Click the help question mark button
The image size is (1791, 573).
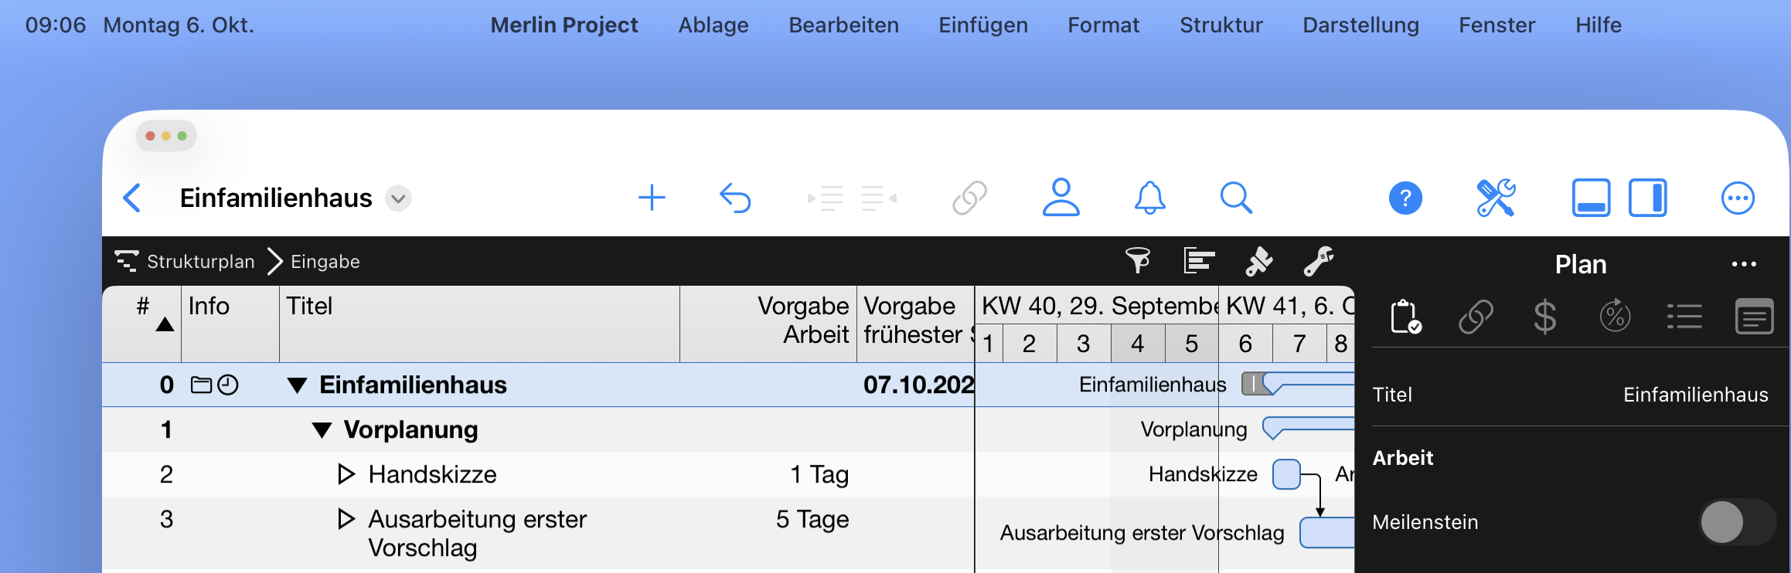point(1405,198)
